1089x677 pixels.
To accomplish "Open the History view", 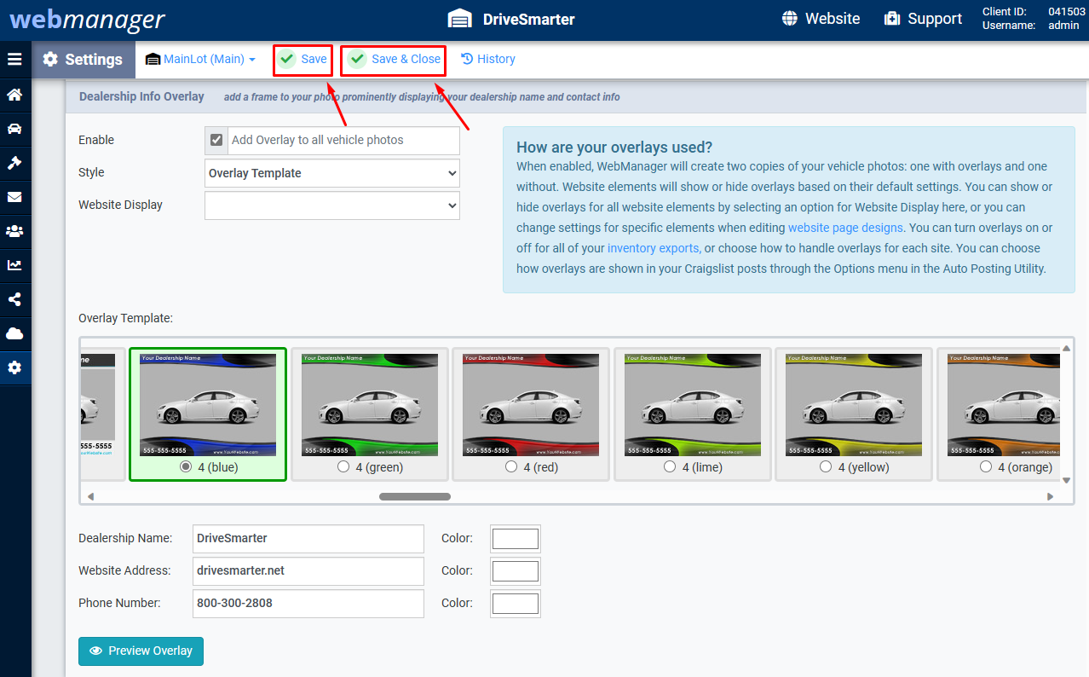I will point(487,59).
